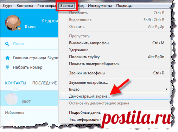The height and width of the screenshot is (132, 178).
Task: Choose Удержание in the calls menu
Action: (114, 50)
